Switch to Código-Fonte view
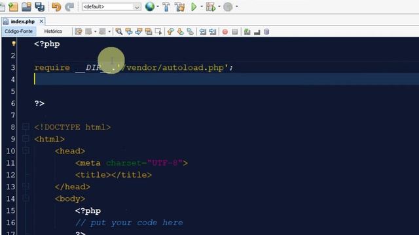Viewport: 419px width, 235px height. (19, 31)
